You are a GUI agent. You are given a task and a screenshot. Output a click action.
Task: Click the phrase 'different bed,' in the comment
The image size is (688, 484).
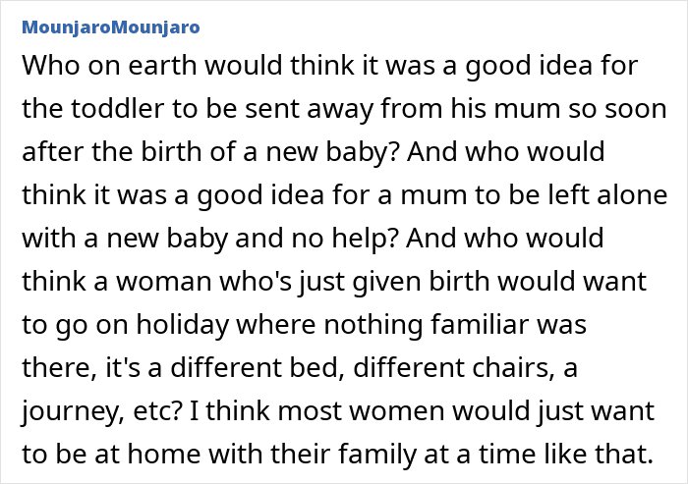coord(258,367)
